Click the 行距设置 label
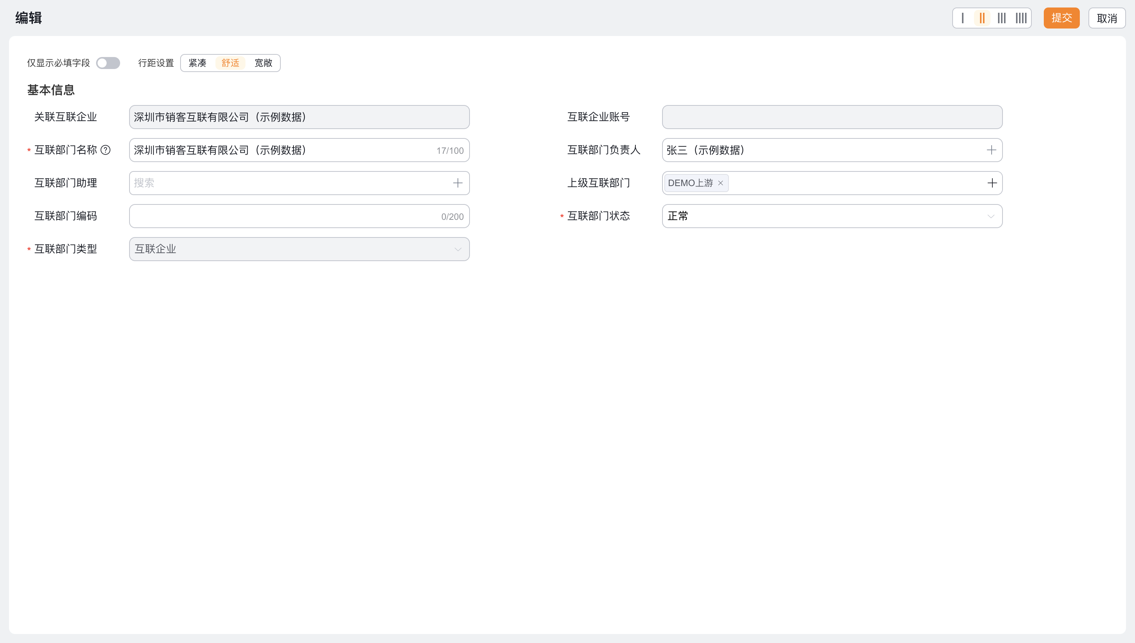Screen dimensions: 1135x643 [156, 63]
